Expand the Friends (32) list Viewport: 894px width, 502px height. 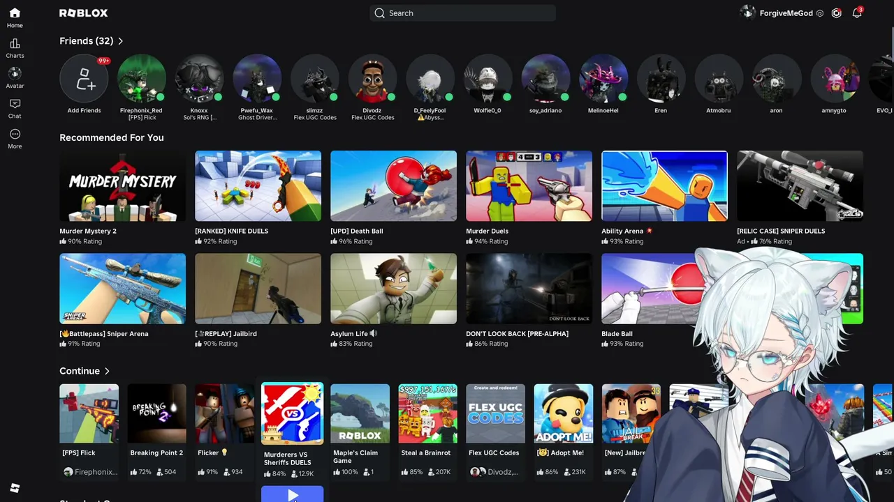[91, 41]
